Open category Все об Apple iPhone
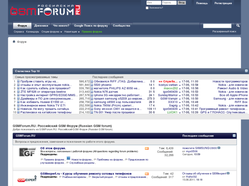 (234, 95)
